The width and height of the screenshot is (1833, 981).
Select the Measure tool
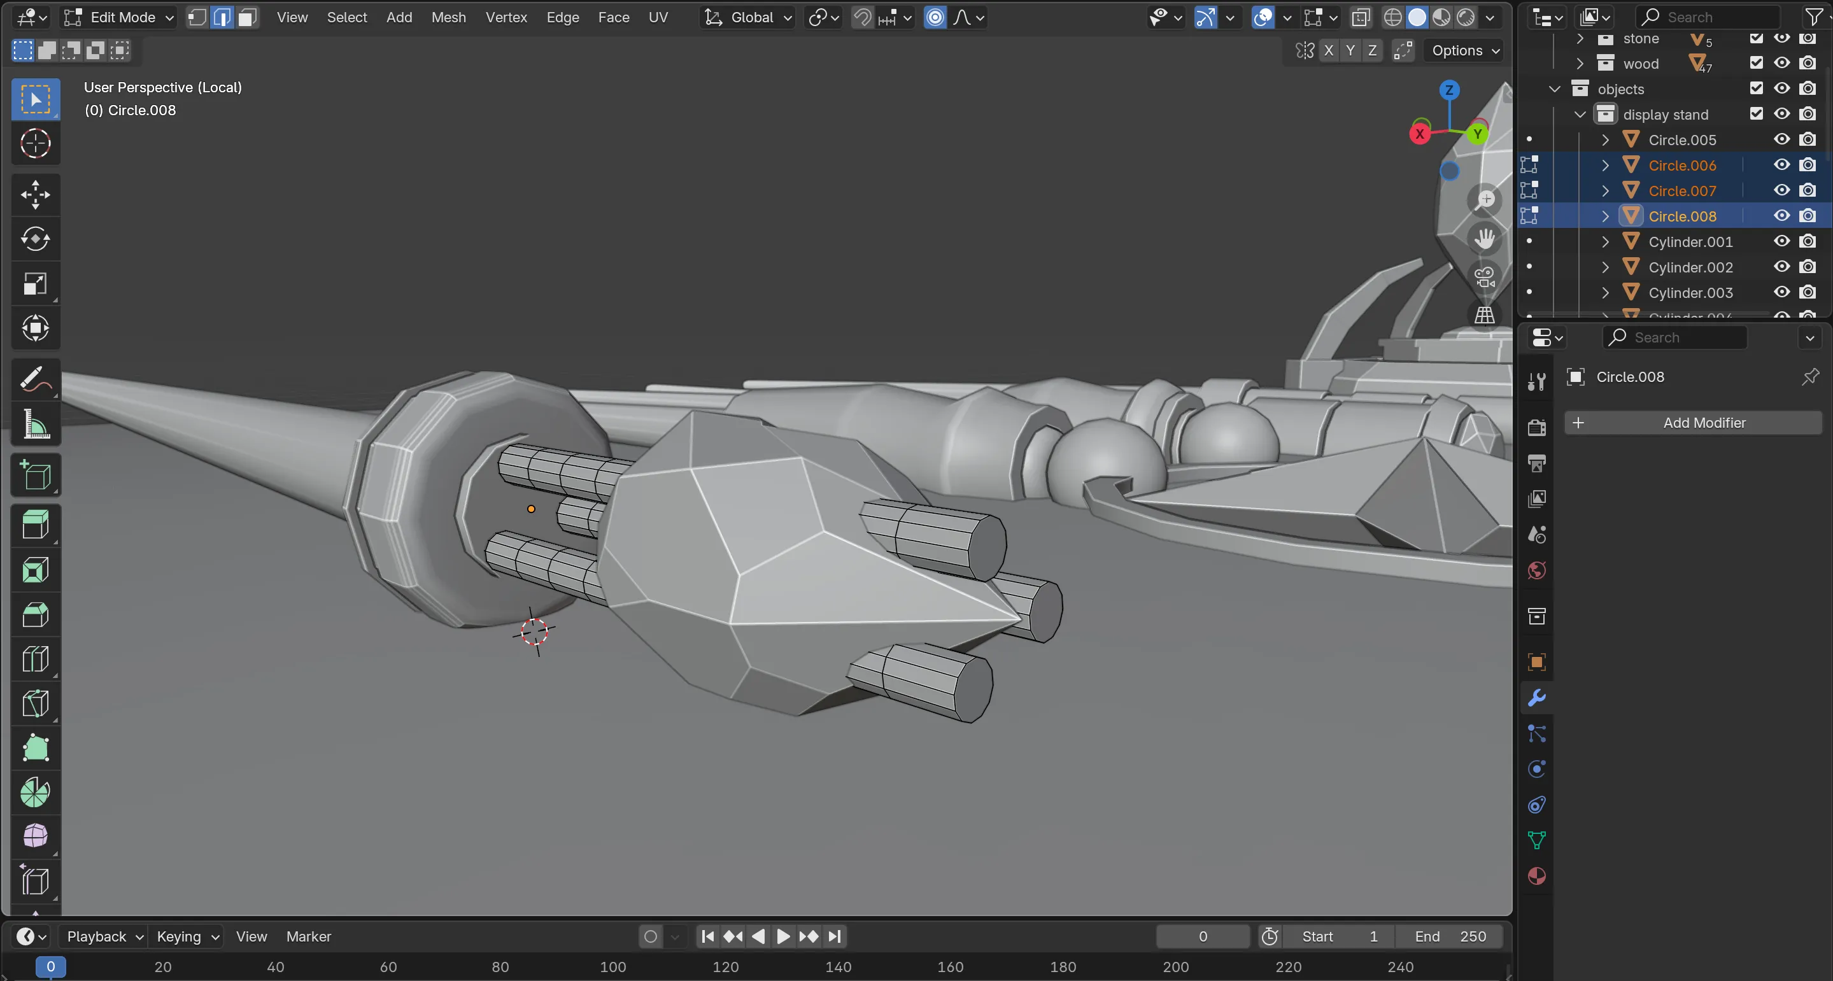coord(36,424)
